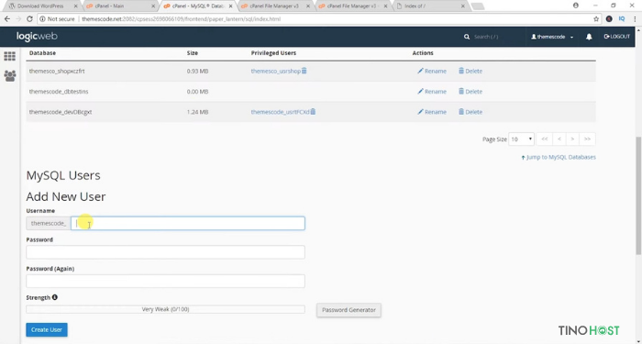Delete themescode_devDBcgxt database

tap(470, 112)
